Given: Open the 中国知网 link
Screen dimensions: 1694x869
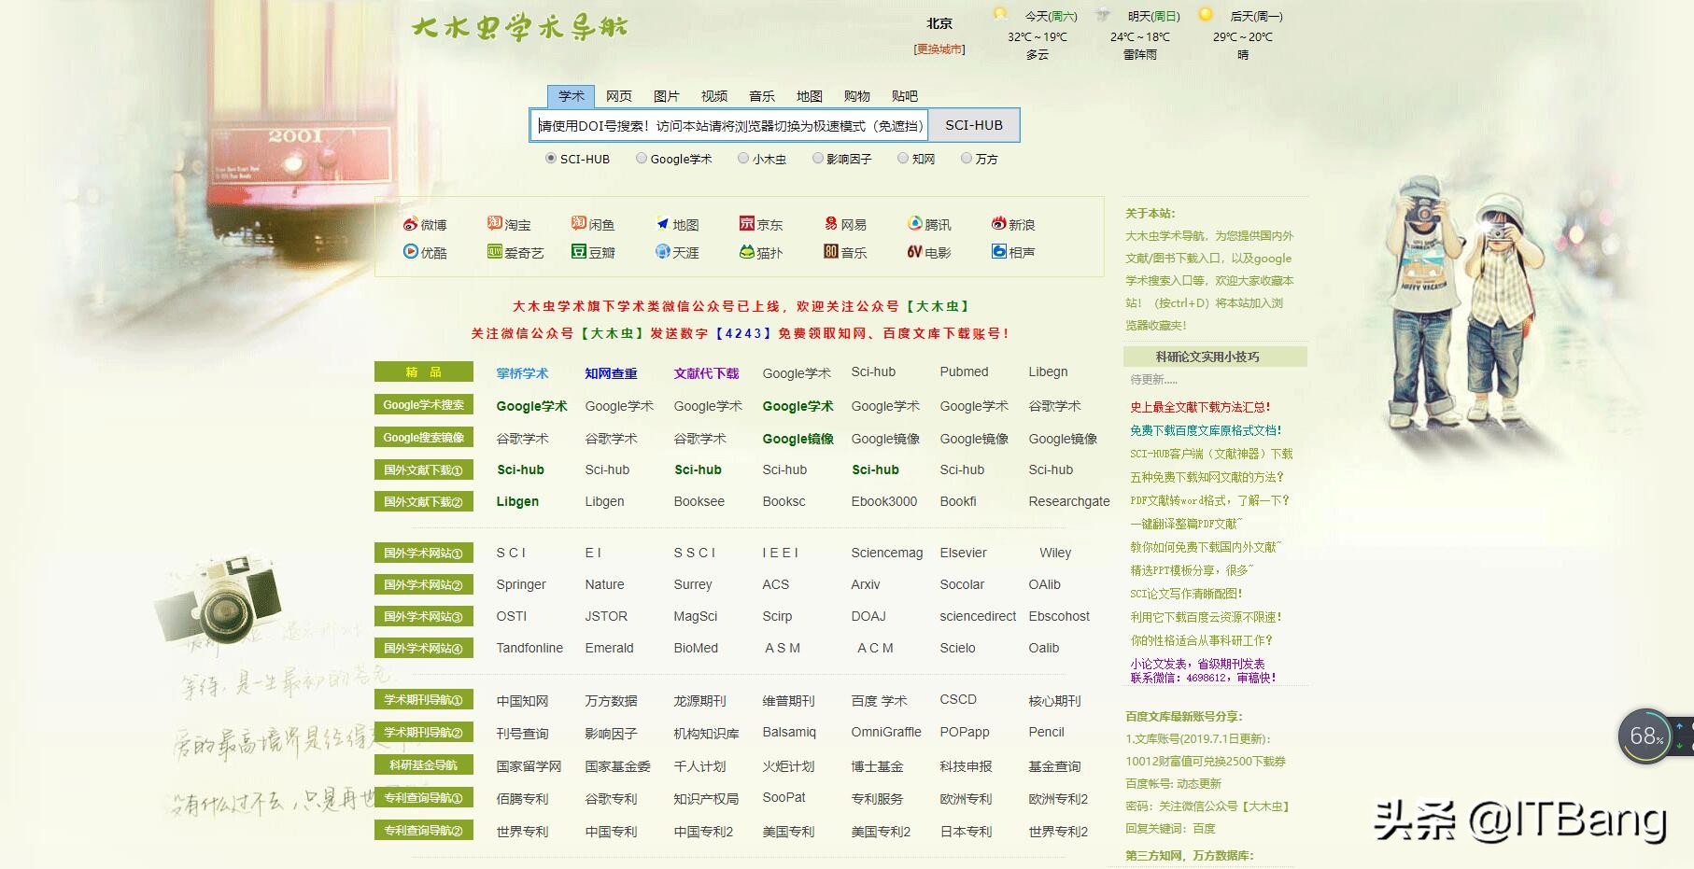Looking at the screenshot, I should (523, 701).
